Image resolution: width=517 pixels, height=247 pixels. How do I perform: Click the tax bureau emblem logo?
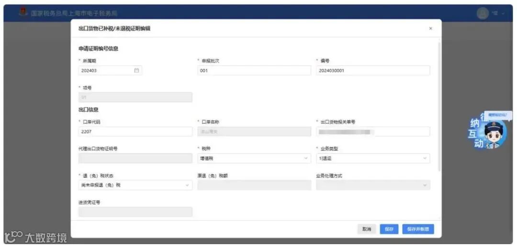click(23, 12)
